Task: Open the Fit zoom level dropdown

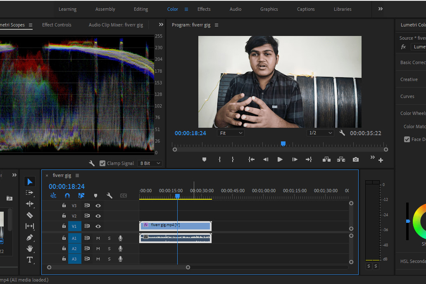Action: click(x=231, y=133)
